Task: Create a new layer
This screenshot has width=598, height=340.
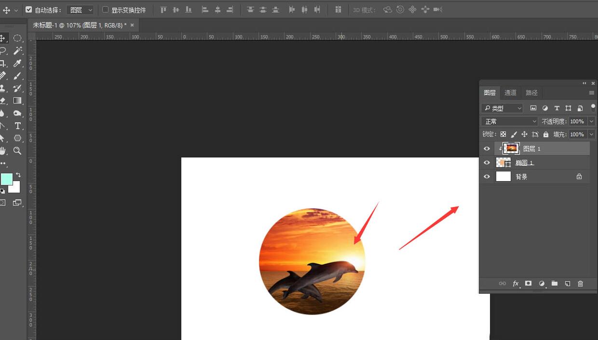Action: point(568,284)
